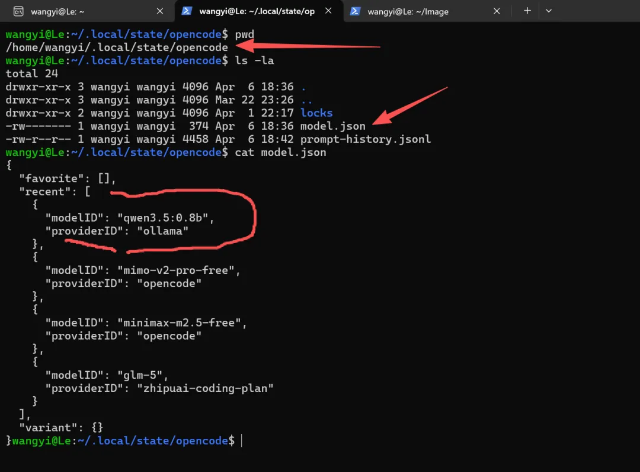
Task: Close the ~/.local/state/op tab
Action: [x=328, y=11]
